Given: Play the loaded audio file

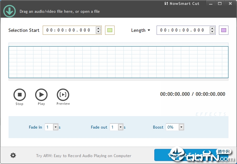Looking at the screenshot, I should (41, 95).
